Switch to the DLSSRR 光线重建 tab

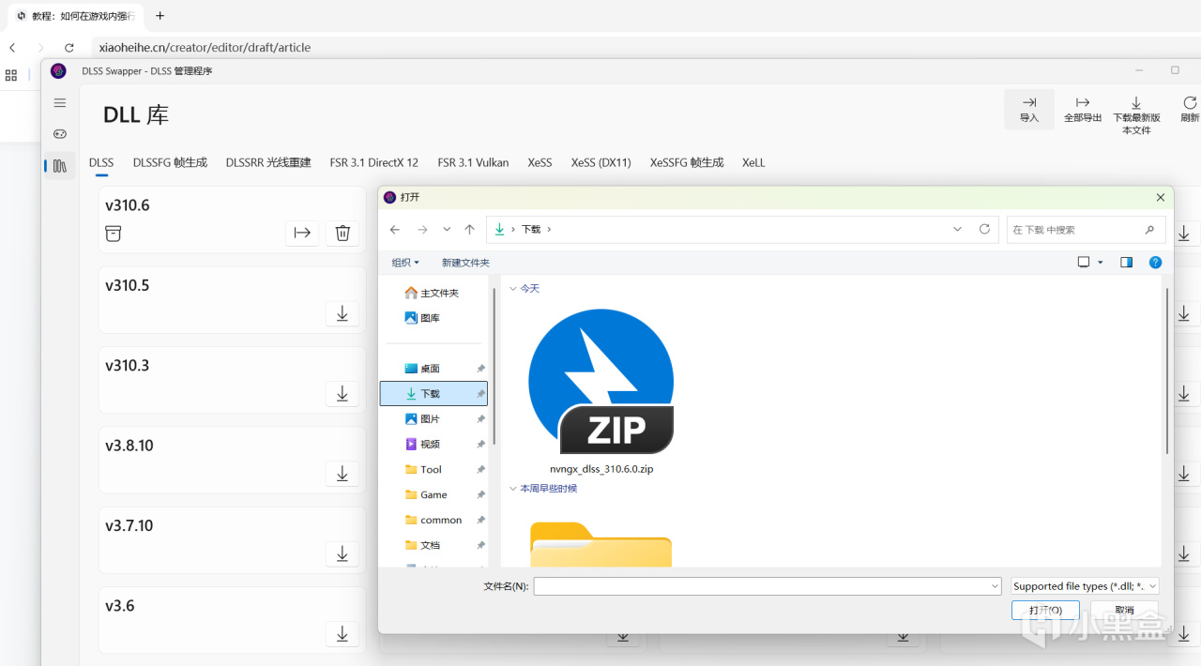point(268,162)
